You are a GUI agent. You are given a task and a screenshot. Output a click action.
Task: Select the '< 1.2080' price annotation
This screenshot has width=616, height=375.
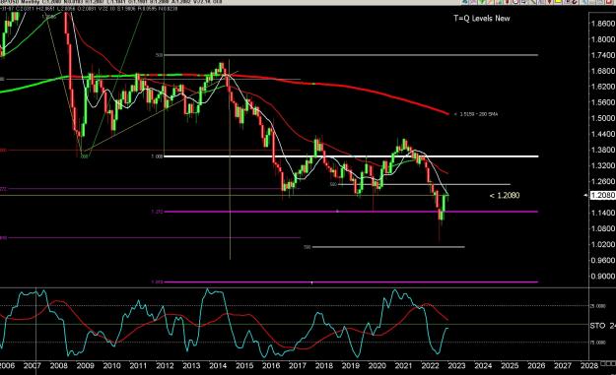[x=505, y=195]
